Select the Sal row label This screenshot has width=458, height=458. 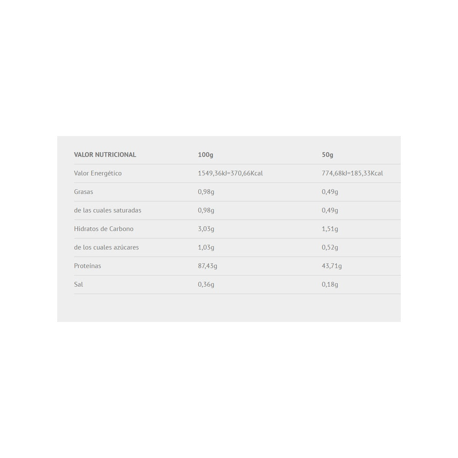click(x=78, y=284)
